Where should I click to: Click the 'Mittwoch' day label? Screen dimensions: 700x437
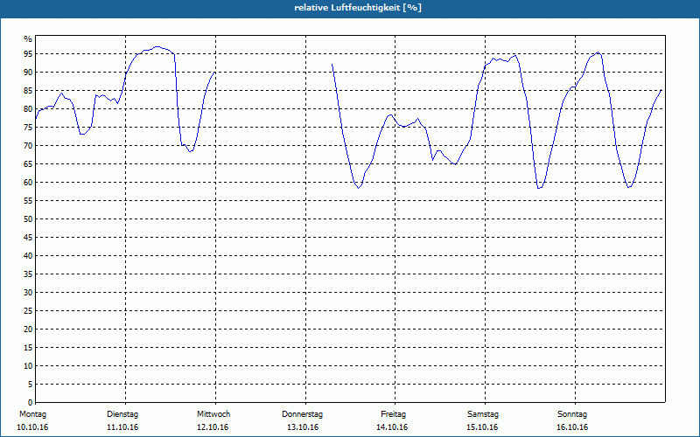[x=213, y=414]
